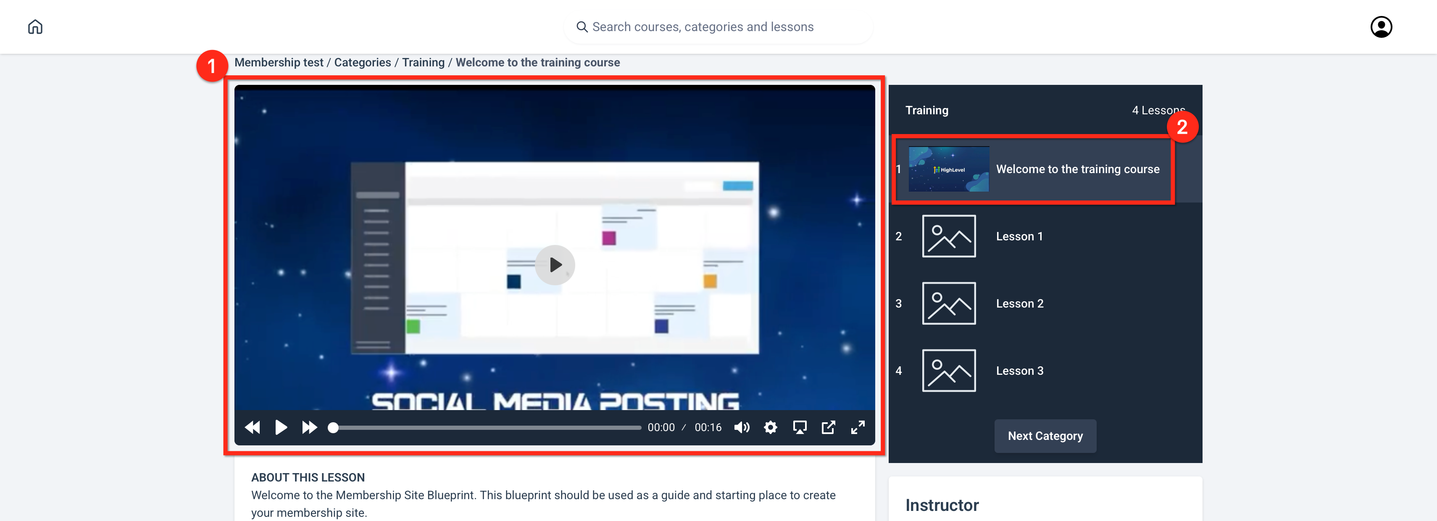The width and height of the screenshot is (1437, 521).
Task: Open video settings gear menu
Action: 770,427
